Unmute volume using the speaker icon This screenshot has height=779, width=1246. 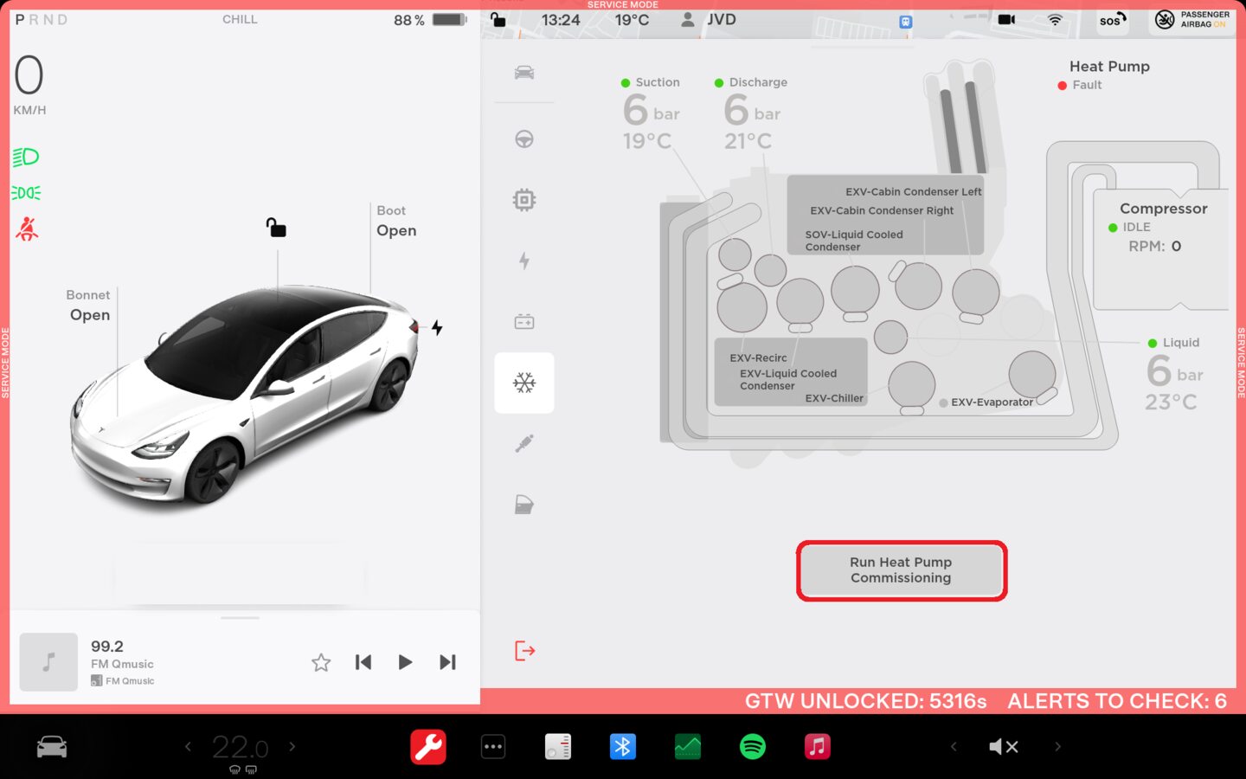coord(1004,746)
